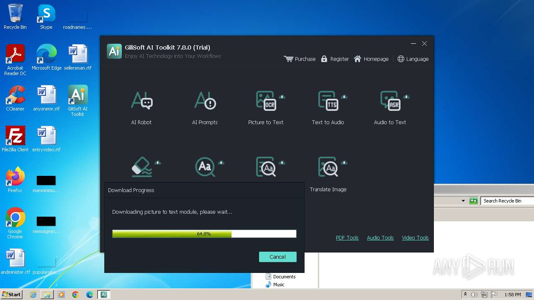
Task: Click the Show desktop button
Action: point(529,295)
